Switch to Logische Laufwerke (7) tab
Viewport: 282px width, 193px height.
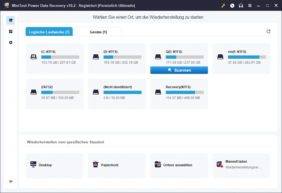tap(49, 32)
